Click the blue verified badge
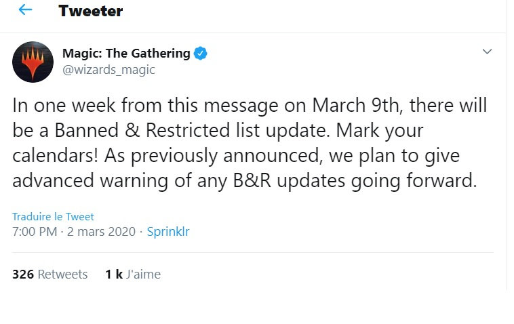514x324 pixels. click(202, 54)
